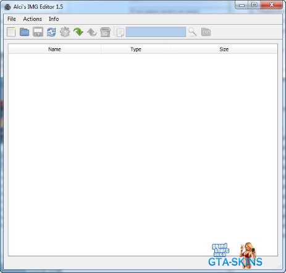Open the Info menu
This screenshot has width=286, height=273.
[54, 19]
